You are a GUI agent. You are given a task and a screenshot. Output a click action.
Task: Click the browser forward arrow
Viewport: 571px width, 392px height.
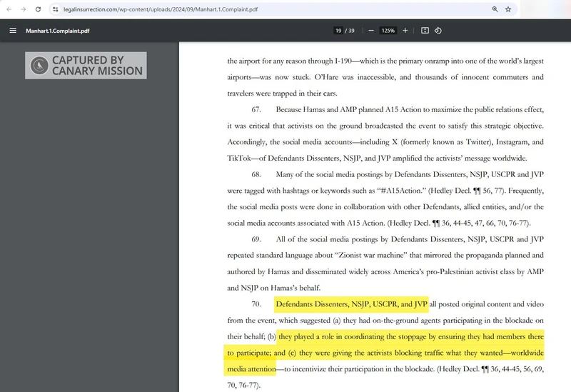23,9
